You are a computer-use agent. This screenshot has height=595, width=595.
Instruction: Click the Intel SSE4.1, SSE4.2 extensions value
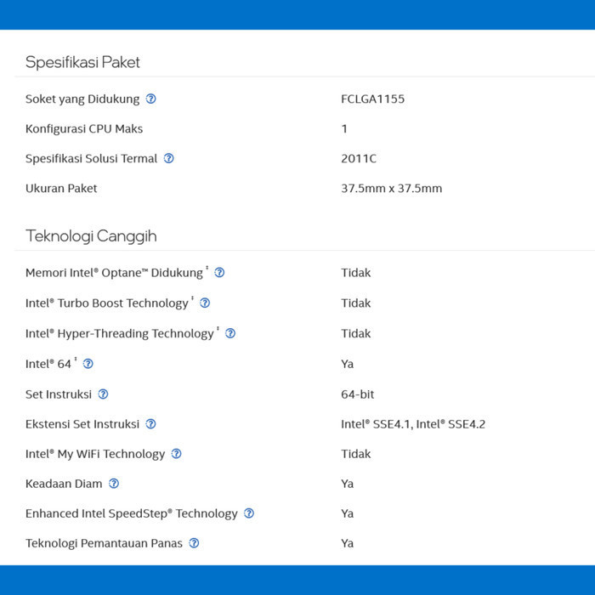pyautogui.click(x=413, y=424)
